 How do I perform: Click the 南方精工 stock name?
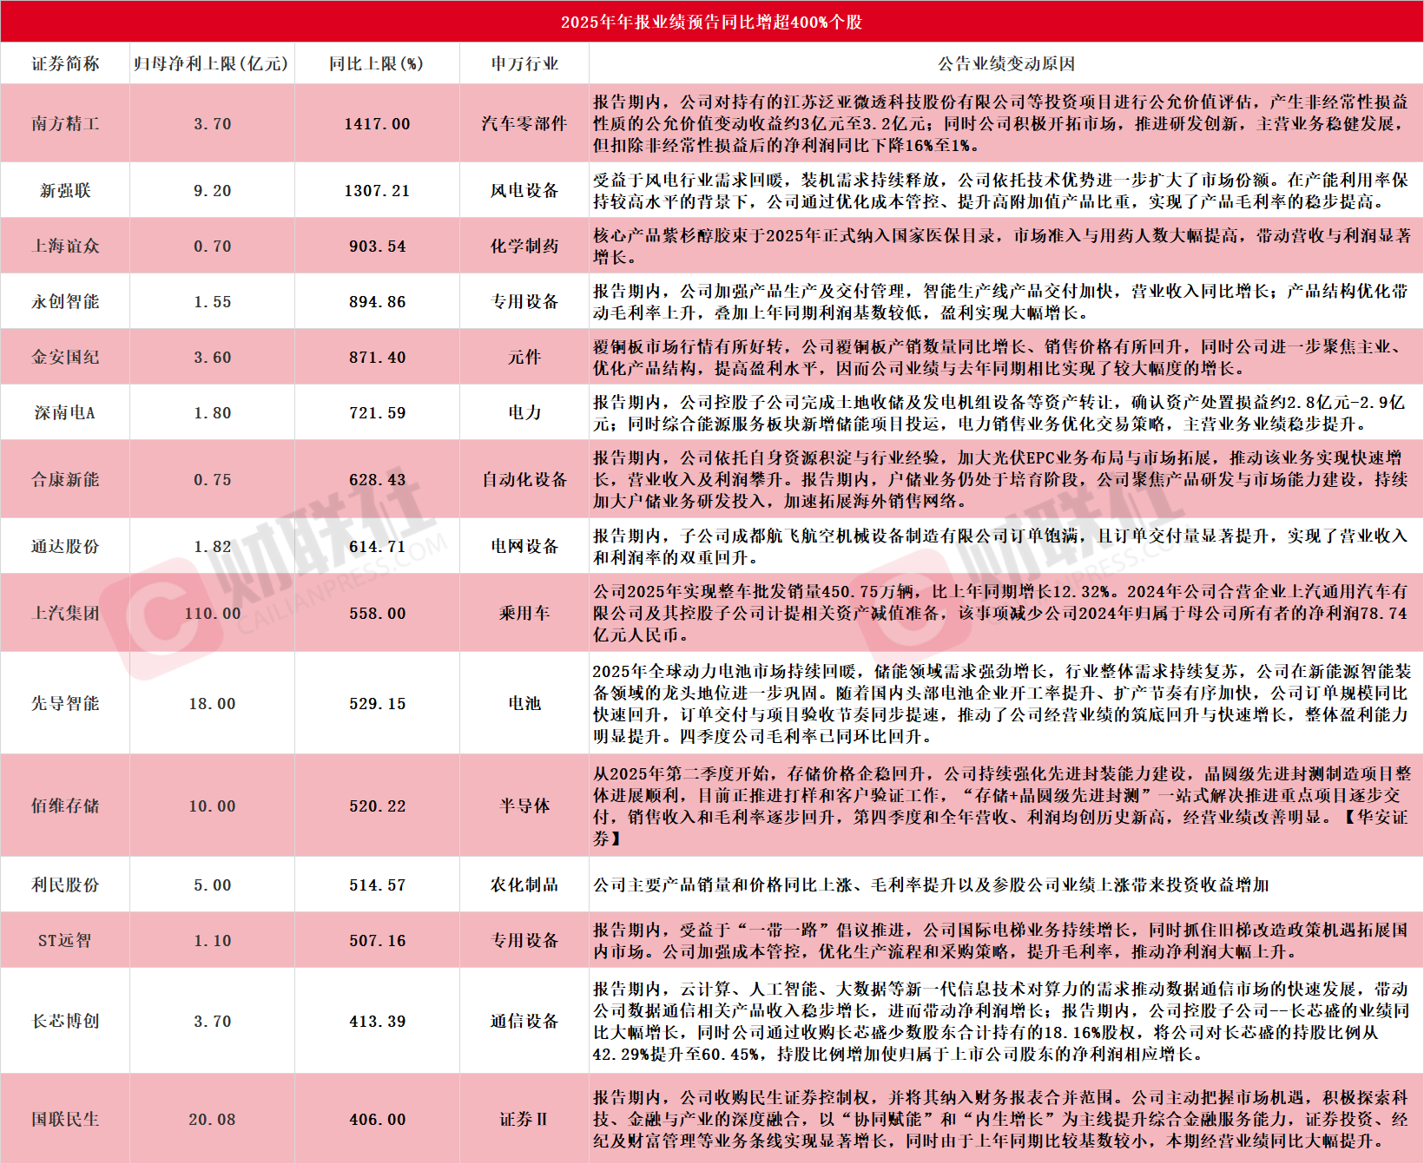coord(65,123)
